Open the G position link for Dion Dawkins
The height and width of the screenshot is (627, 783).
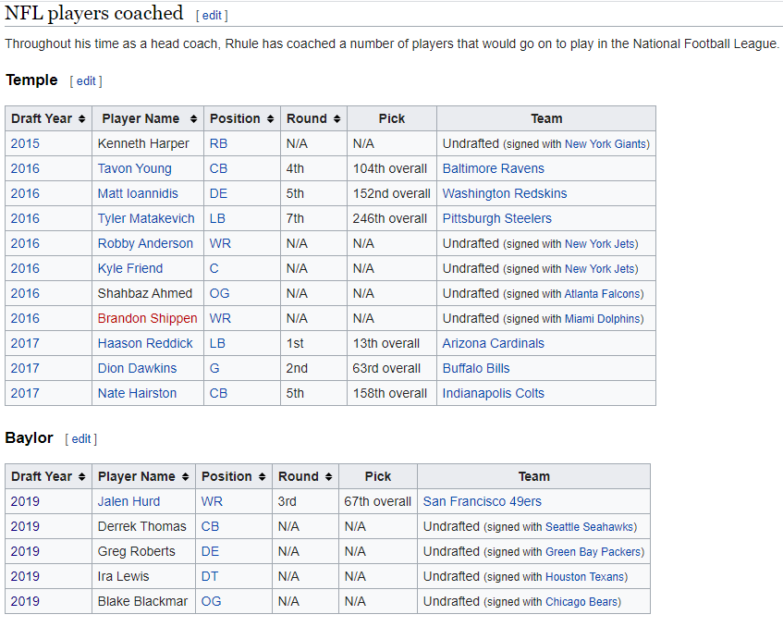pyautogui.click(x=214, y=369)
